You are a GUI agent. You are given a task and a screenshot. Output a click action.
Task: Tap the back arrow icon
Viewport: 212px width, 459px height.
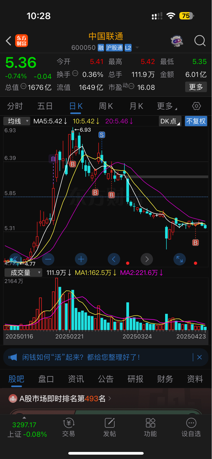9,41
